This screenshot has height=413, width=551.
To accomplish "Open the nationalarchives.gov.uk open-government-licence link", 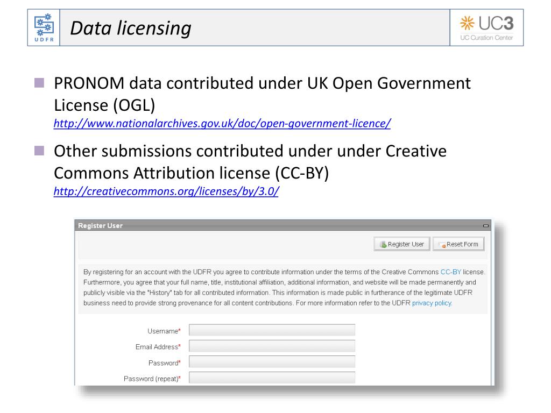I will pyautogui.click(x=222, y=124).
